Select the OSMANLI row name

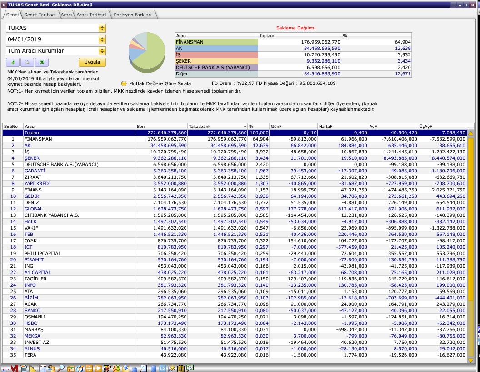[35, 317]
